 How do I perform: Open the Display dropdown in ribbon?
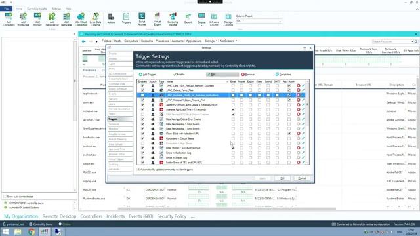tap(201, 19)
